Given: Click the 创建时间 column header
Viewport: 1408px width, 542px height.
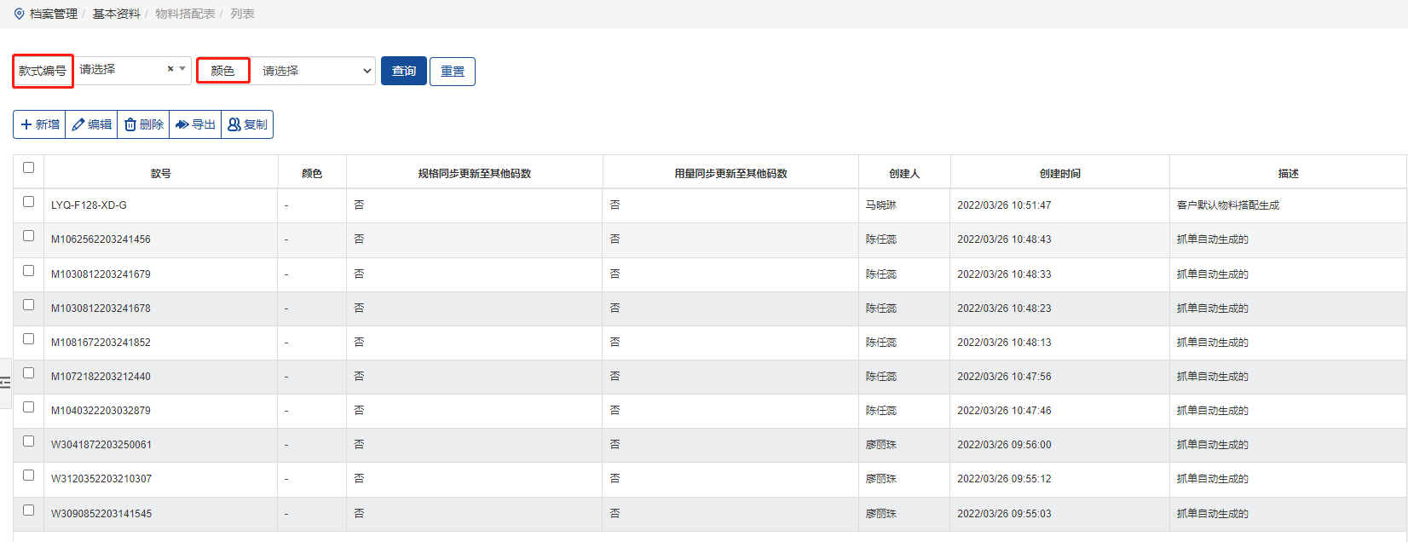Looking at the screenshot, I should pyautogui.click(x=1059, y=173).
